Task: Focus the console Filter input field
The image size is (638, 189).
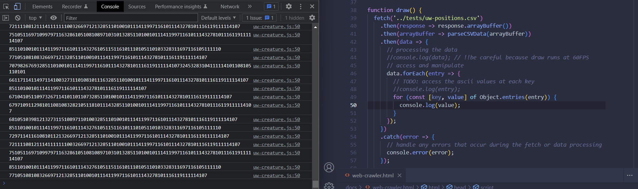Action: coord(131,18)
